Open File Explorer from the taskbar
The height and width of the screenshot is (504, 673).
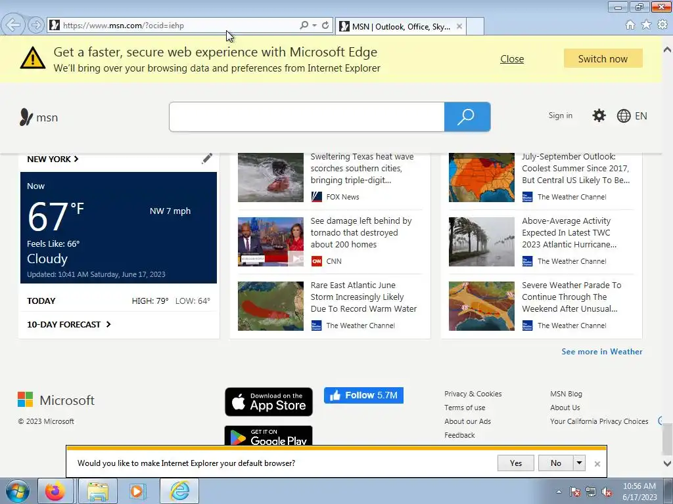[98, 491]
